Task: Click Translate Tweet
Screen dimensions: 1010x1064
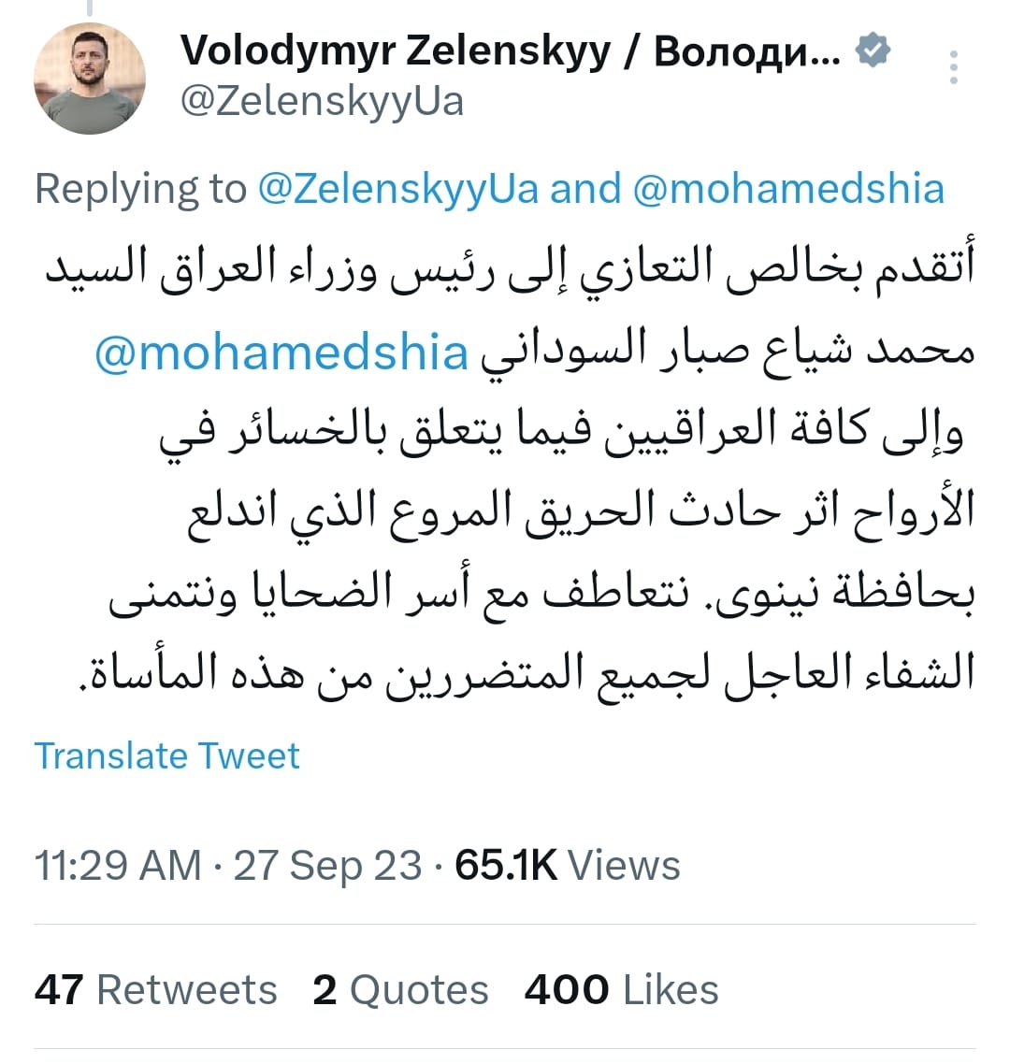Action: point(167,755)
